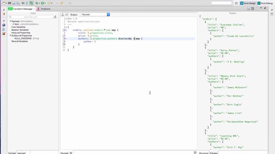Click 'Everyday Italian' title in output

click(232, 25)
